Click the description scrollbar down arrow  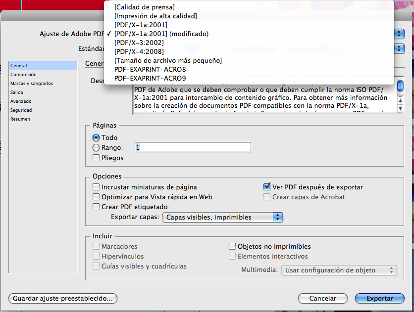pyautogui.click(x=401, y=108)
